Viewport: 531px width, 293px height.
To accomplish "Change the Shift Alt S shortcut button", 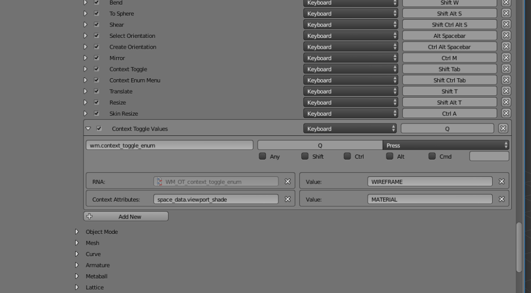I will [450, 13].
